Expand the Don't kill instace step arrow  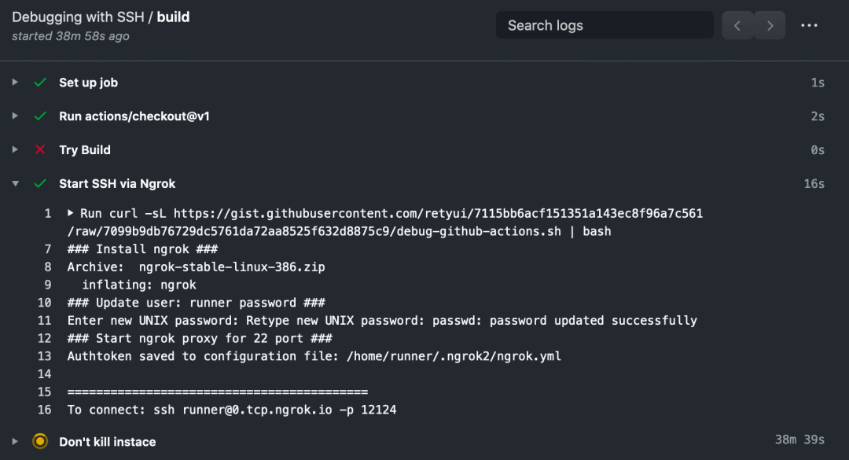[15, 442]
